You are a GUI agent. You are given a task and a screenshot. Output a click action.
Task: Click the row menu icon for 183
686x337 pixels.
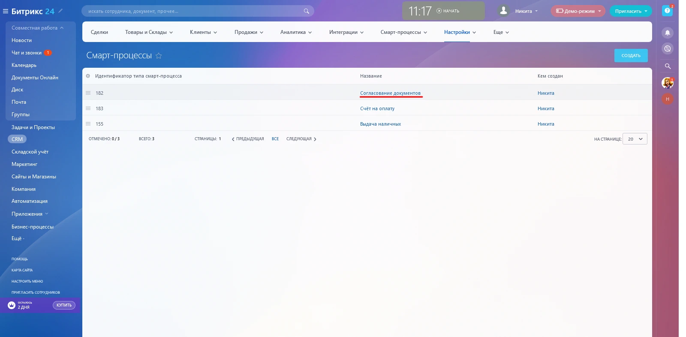(88, 108)
